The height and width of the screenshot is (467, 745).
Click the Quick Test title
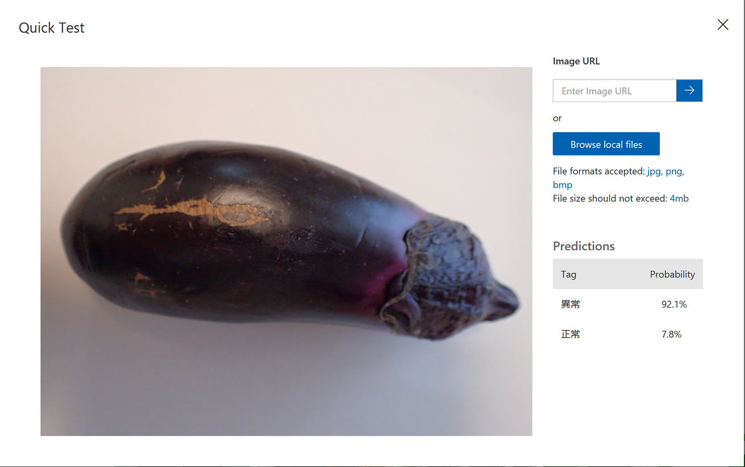[x=52, y=28]
